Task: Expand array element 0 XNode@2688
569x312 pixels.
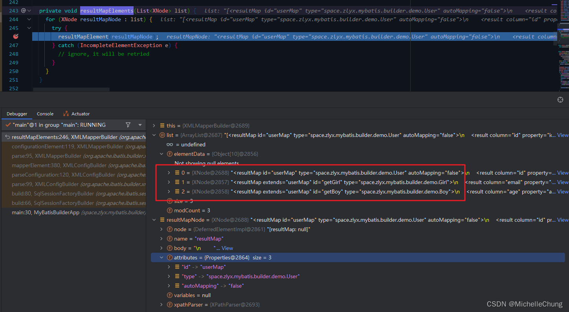Action: [169, 173]
